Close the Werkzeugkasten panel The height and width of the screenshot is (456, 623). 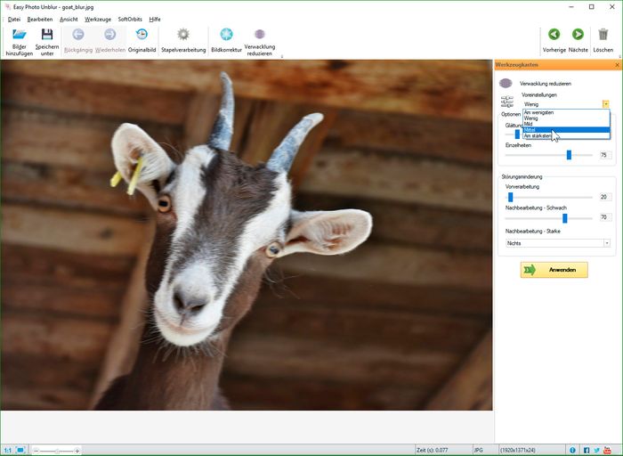pyautogui.click(x=617, y=66)
